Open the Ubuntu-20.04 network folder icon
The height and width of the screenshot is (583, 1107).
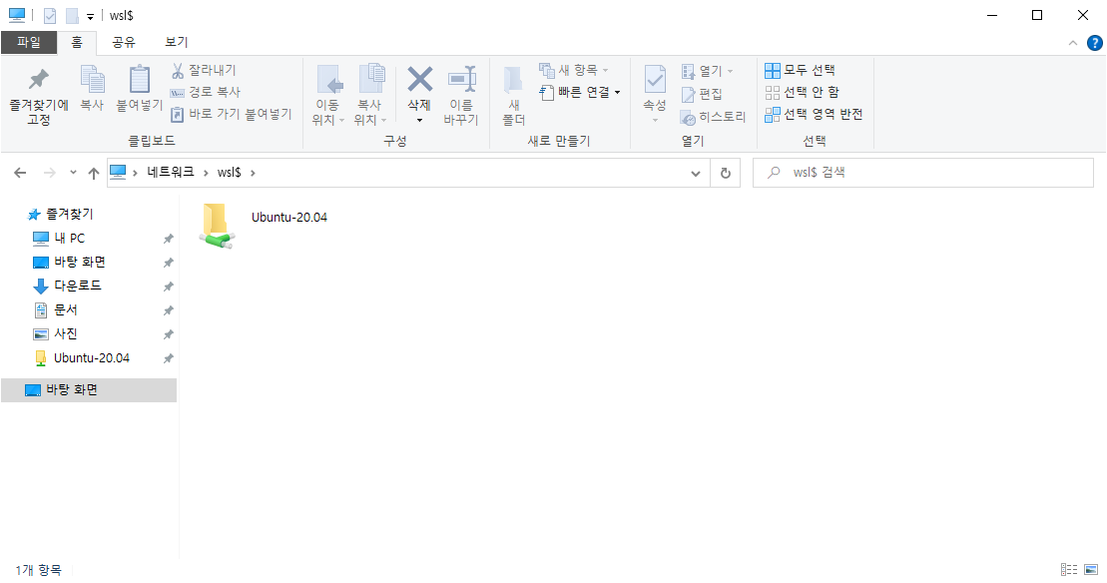pos(216,226)
